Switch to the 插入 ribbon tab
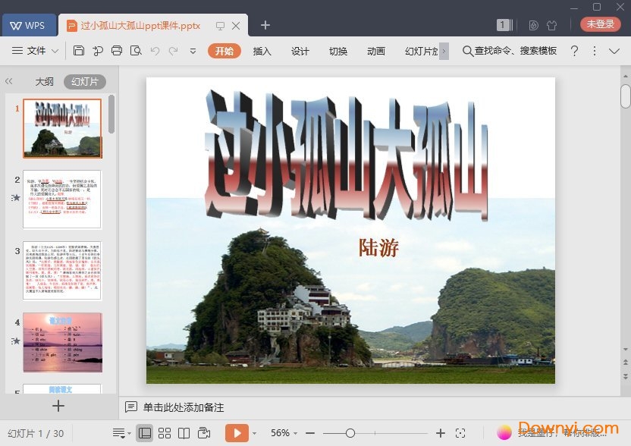 click(x=262, y=51)
